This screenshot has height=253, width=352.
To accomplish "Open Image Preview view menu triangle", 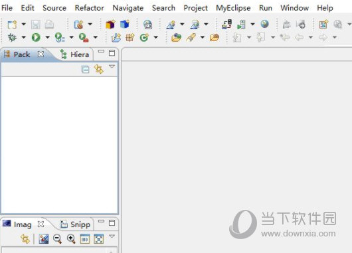I will 112,236.
